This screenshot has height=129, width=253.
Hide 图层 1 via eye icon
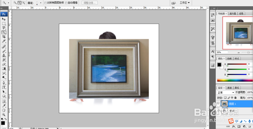click(218, 104)
